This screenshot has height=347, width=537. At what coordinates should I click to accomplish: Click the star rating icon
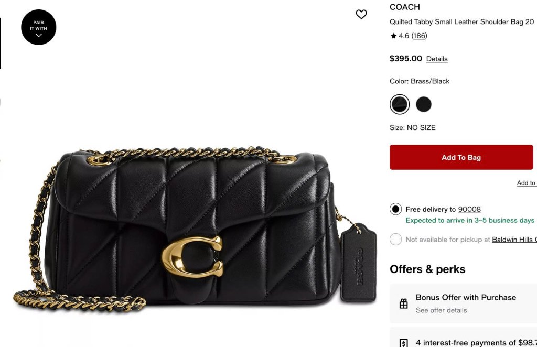[x=393, y=36]
